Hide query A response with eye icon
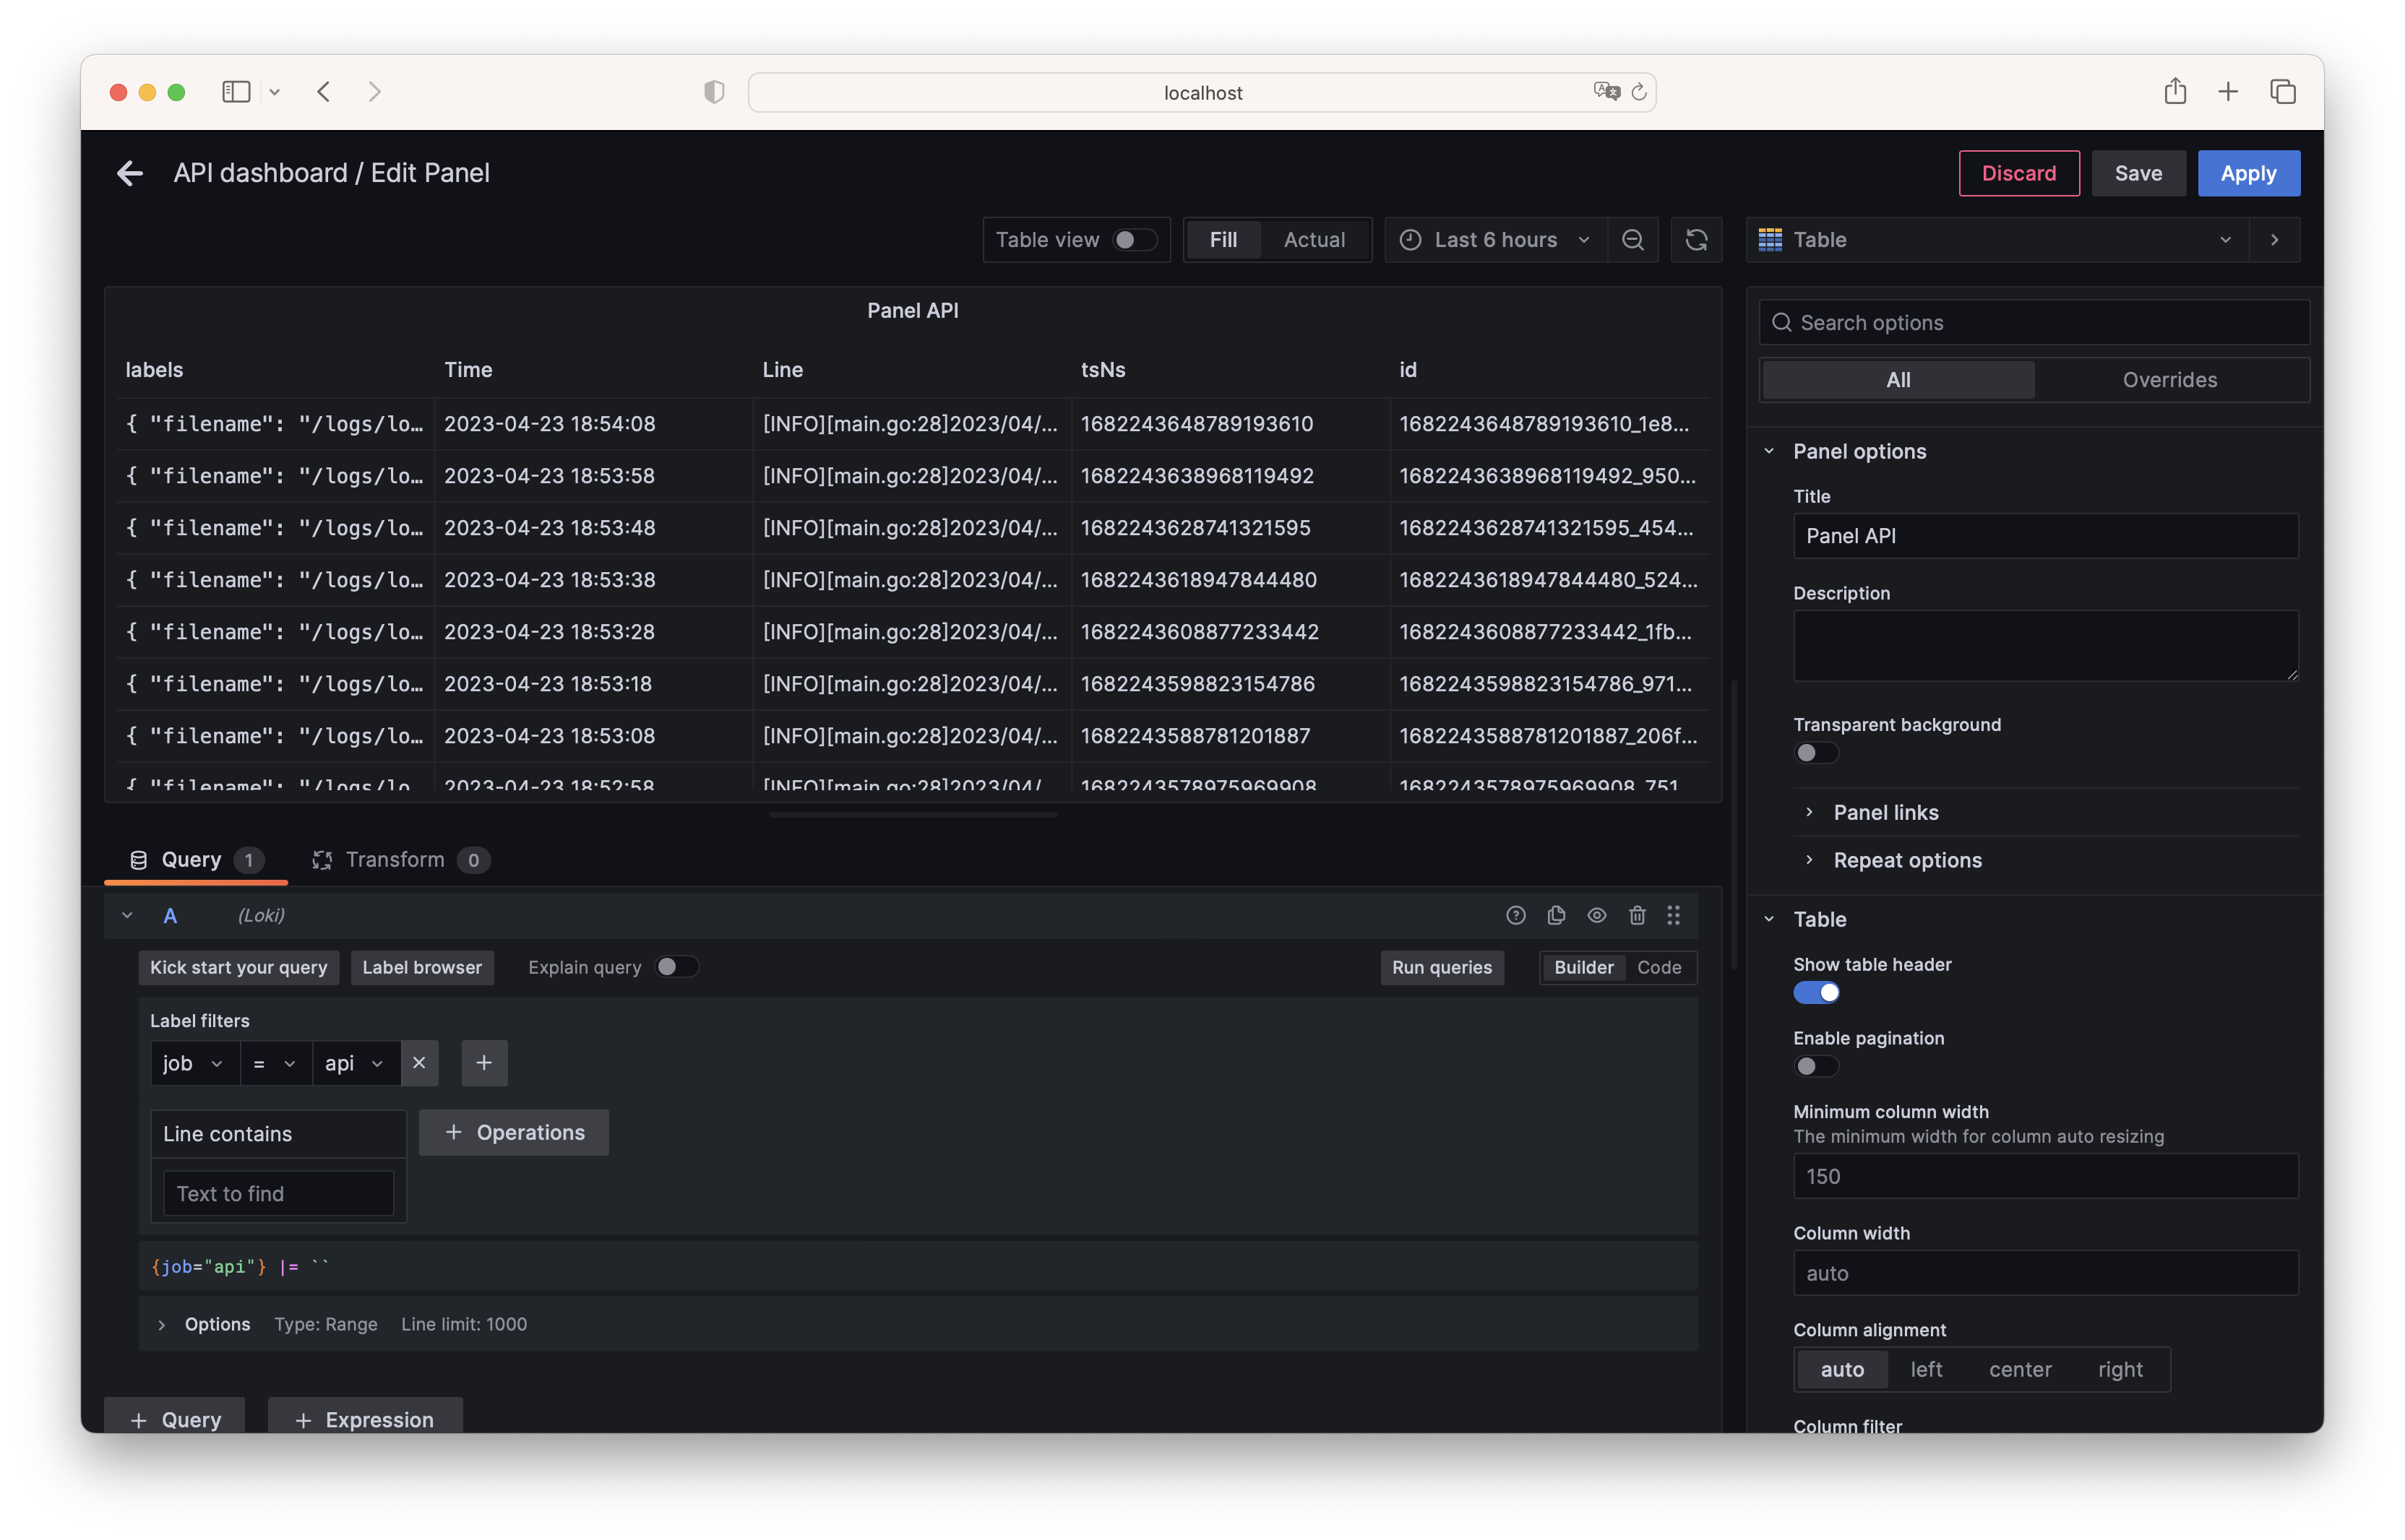This screenshot has height=1540, width=2405. click(1596, 915)
